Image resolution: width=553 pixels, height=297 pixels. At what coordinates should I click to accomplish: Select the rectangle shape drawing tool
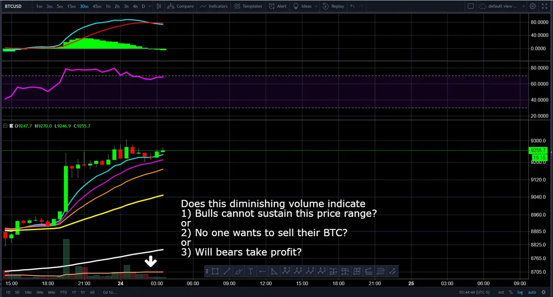215,272
